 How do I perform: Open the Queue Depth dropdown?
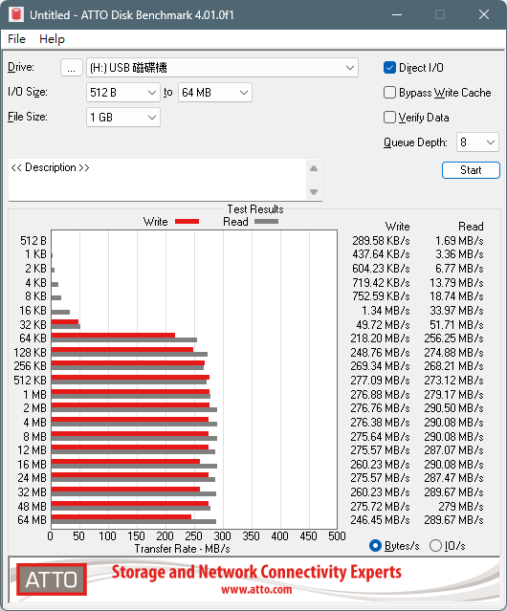[x=477, y=142]
